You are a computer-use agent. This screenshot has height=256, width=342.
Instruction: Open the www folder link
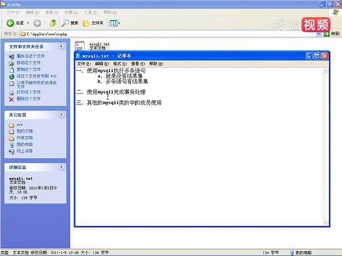pyautogui.click(x=20, y=125)
